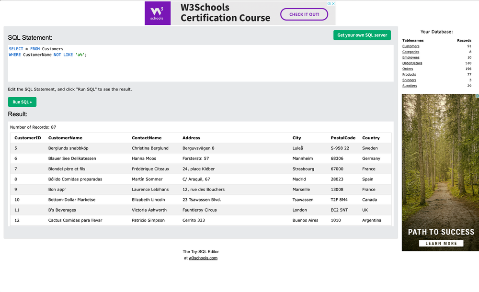Select the Country column header
Viewport: 479px width, 292px height.
coord(371,138)
